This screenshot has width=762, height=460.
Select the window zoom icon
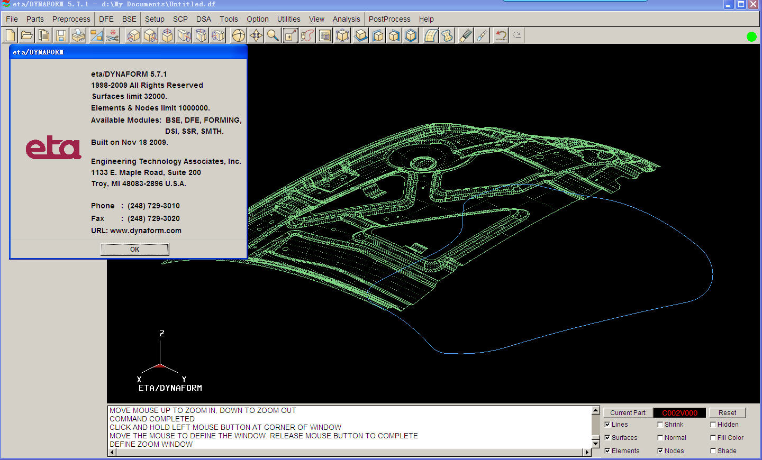point(290,35)
